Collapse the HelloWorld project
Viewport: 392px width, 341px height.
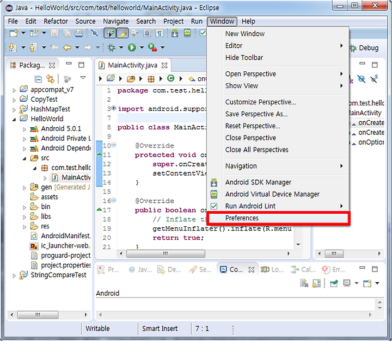point(14,120)
